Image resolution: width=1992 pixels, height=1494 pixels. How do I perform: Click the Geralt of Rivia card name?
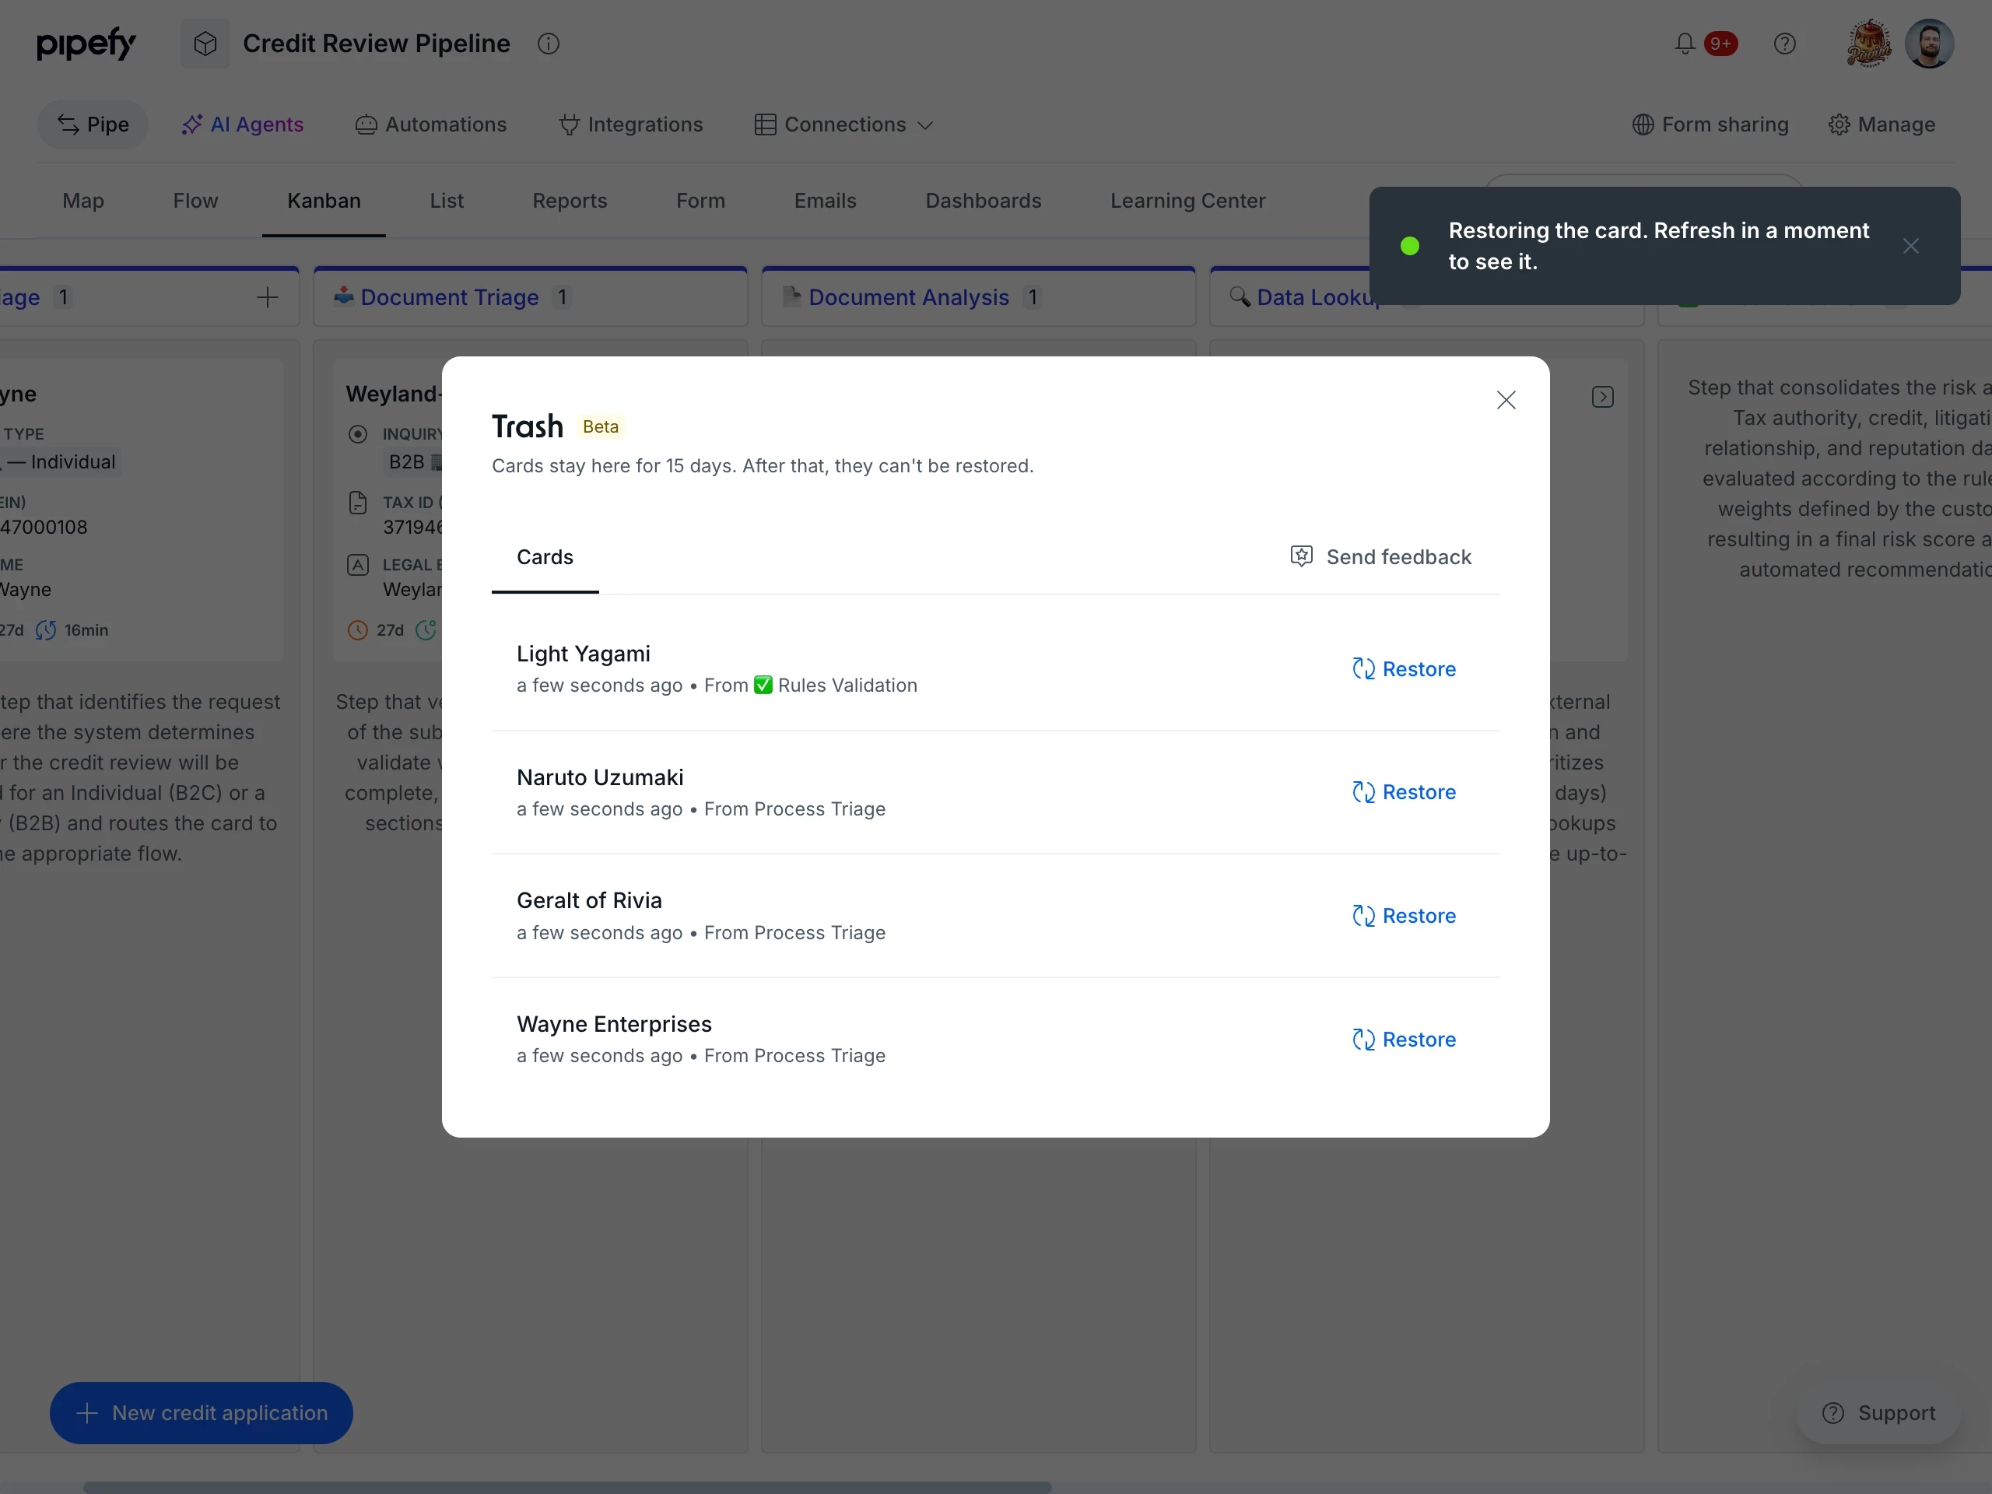[589, 900]
